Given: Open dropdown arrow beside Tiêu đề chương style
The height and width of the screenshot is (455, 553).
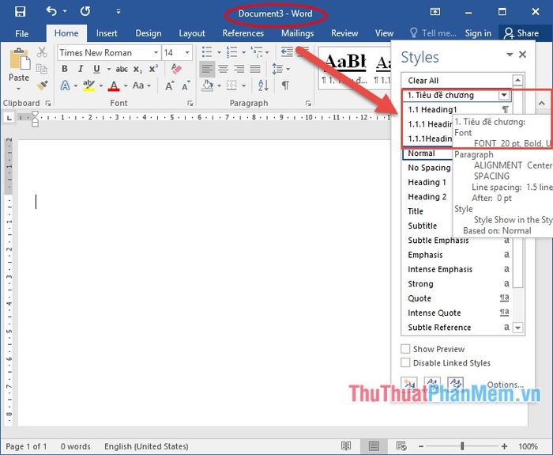Looking at the screenshot, I should 504,95.
